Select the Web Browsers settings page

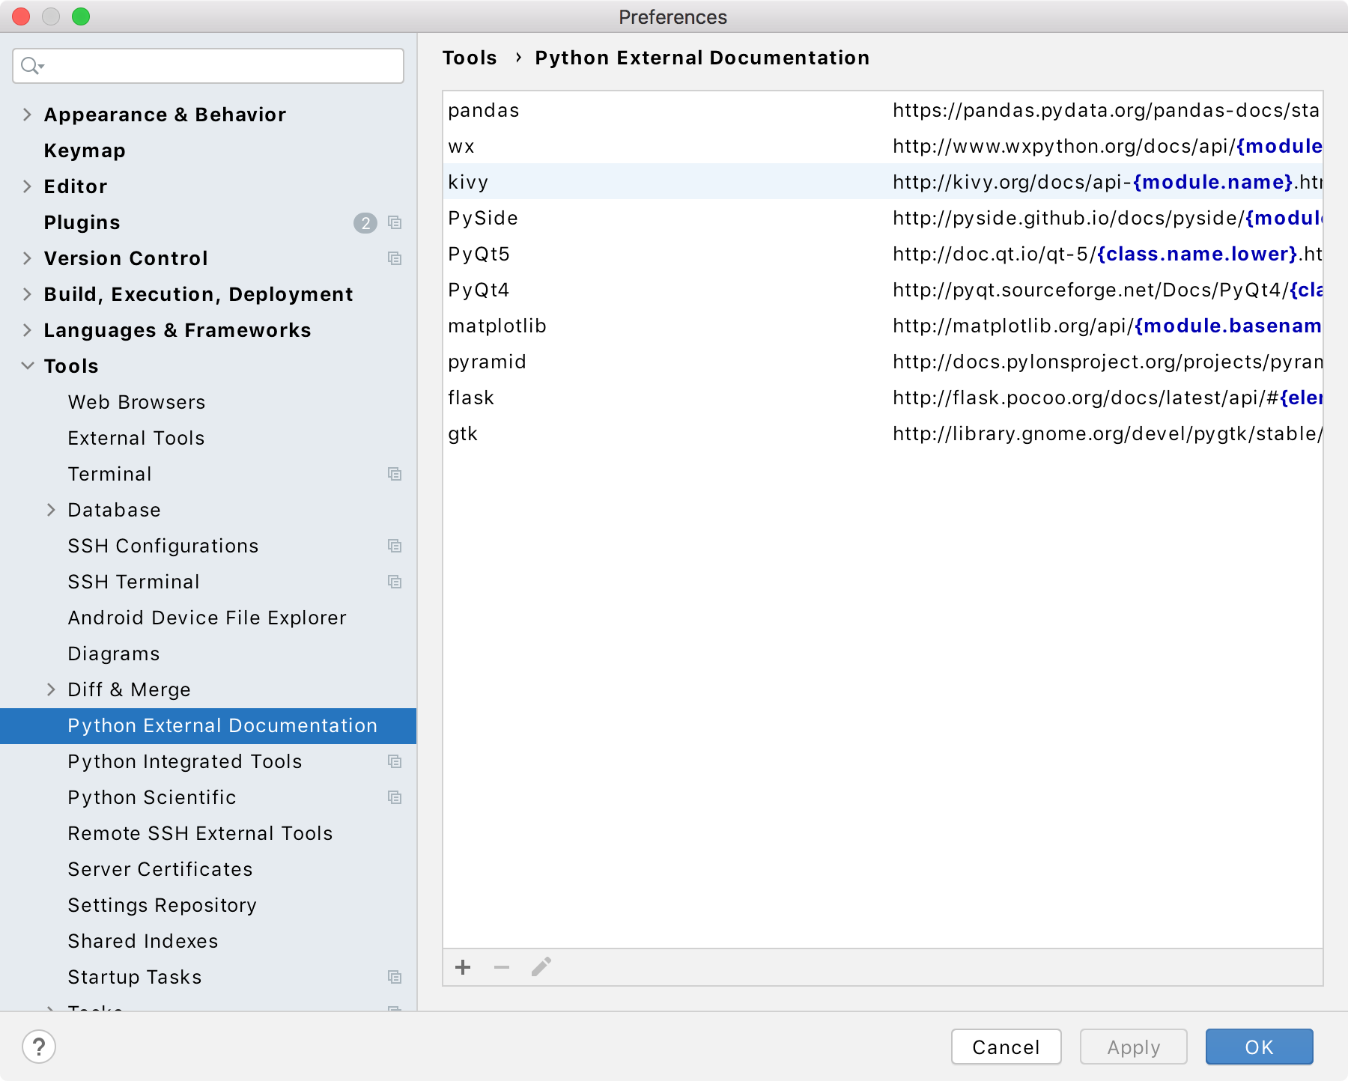(136, 402)
